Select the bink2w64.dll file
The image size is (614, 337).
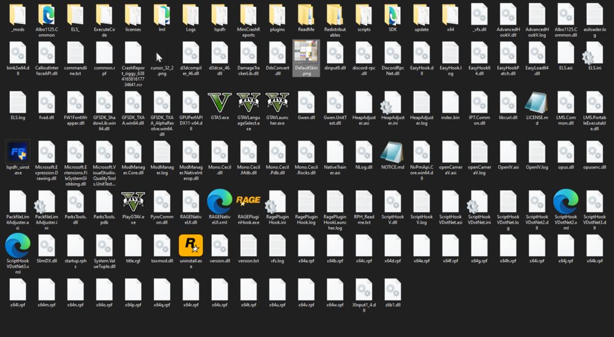[18, 52]
